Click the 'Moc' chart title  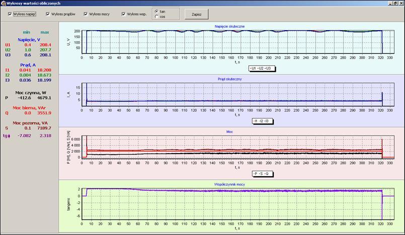tap(229, 132)
